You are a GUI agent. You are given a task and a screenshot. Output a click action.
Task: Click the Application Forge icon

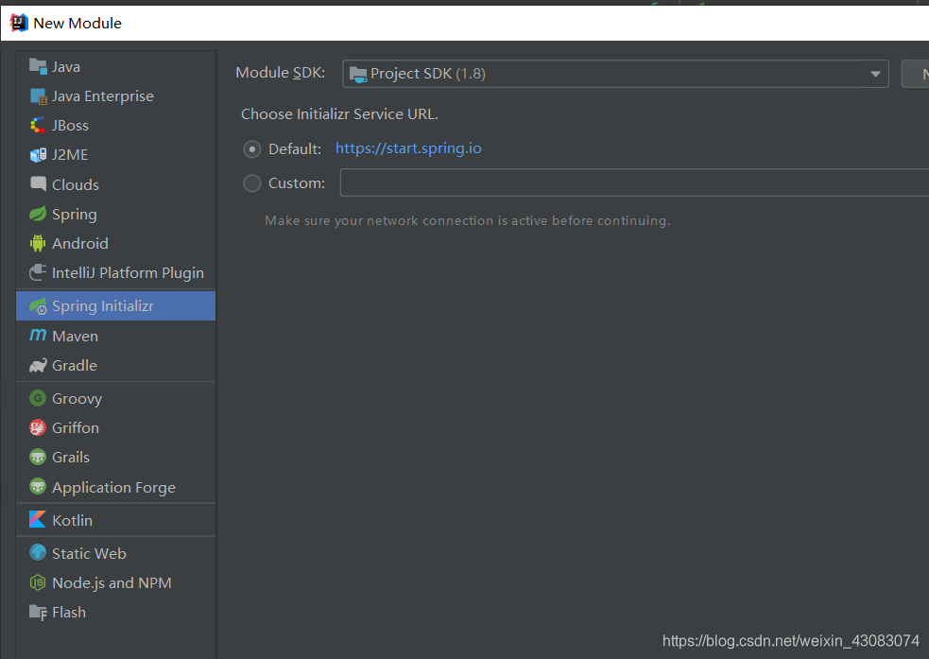(x=38, y=487)
